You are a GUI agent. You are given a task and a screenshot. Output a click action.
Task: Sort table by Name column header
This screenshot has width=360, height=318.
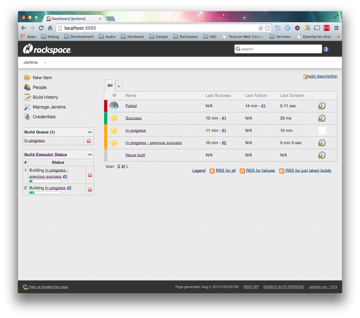tap(131, 96)
